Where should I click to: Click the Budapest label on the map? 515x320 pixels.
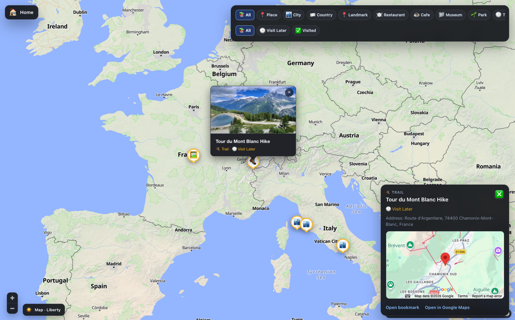click(x=414, y=134)
